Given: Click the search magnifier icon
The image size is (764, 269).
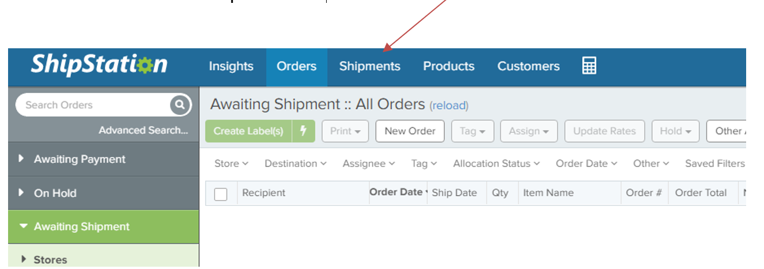Looking at the screenshot, I should tap(180, 105).
